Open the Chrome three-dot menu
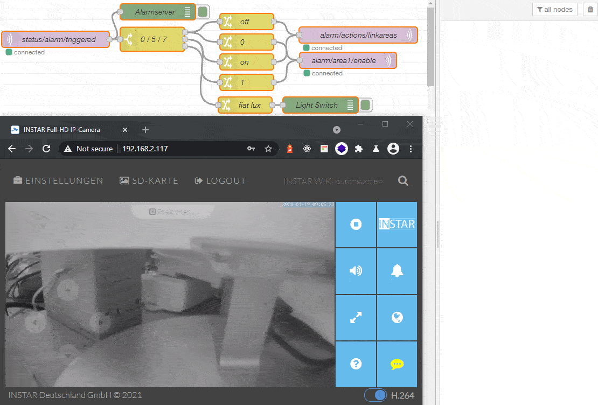598x405 pixels. [x=411, y=149]
